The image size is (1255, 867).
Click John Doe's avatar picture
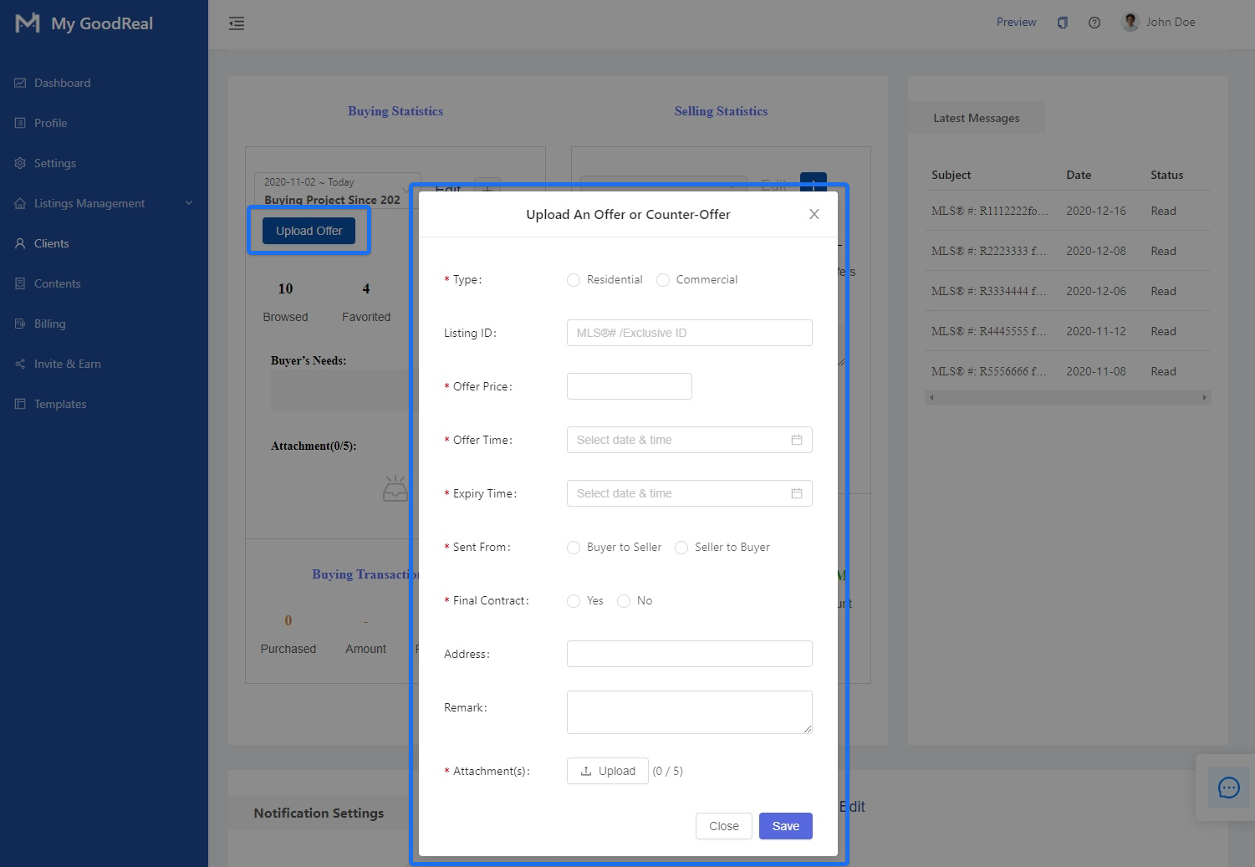1130,23
